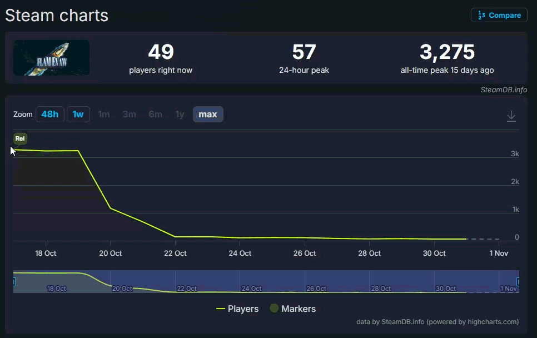Open the Compare button

coord(499,15)
